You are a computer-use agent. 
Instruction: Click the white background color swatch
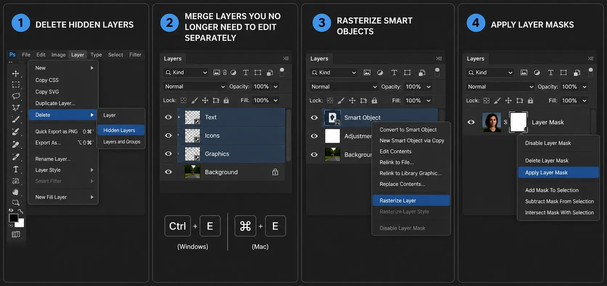[x=20, y=224]
